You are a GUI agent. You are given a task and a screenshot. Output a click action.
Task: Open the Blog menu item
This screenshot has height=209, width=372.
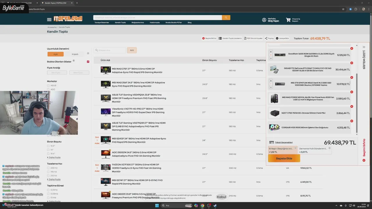point(189,22)
